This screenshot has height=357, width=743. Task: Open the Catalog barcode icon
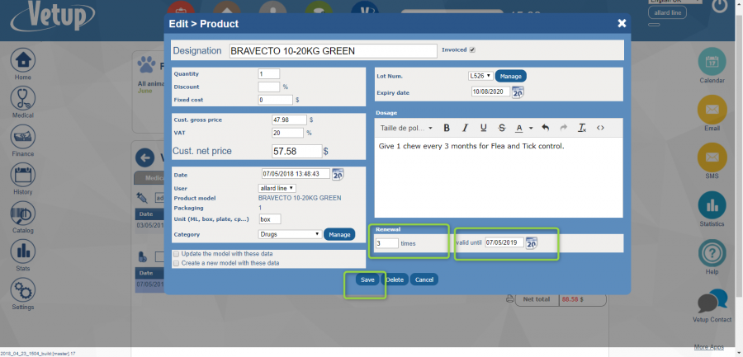coord(23,214)
